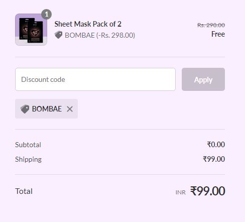Click the Sheet Mask Pack of 2 title

point(88,24)
